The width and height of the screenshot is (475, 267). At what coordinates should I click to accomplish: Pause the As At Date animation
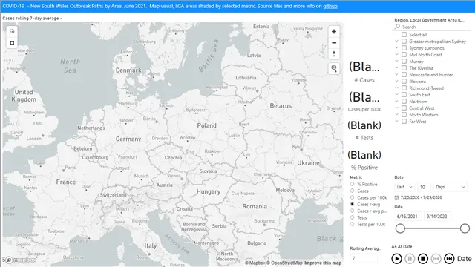tap(410, 259)
